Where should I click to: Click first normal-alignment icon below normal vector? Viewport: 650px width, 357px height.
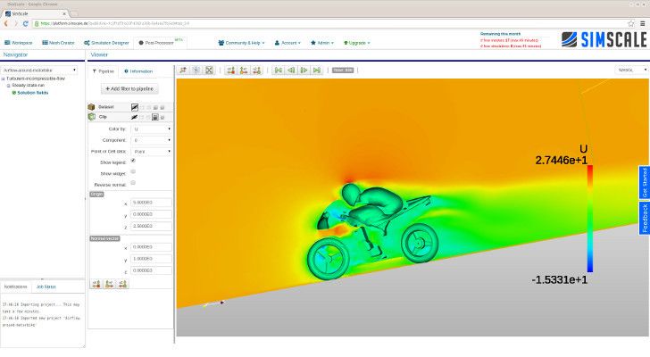tap(96, 284)
